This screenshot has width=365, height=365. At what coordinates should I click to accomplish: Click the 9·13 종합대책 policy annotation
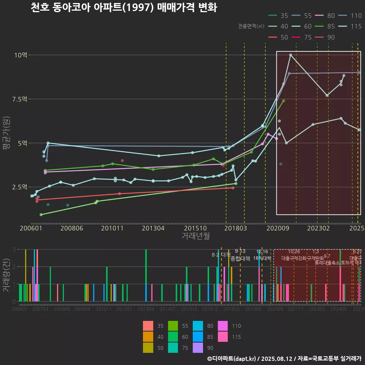tap(240, 255)
